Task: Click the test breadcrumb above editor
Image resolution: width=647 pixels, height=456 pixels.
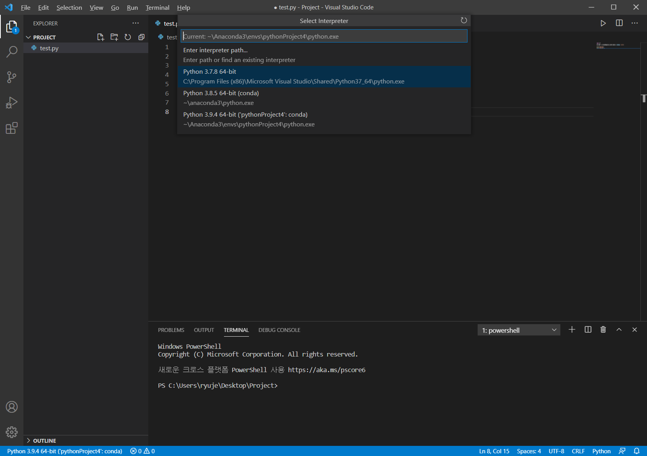Action: (x=168, y=37)
